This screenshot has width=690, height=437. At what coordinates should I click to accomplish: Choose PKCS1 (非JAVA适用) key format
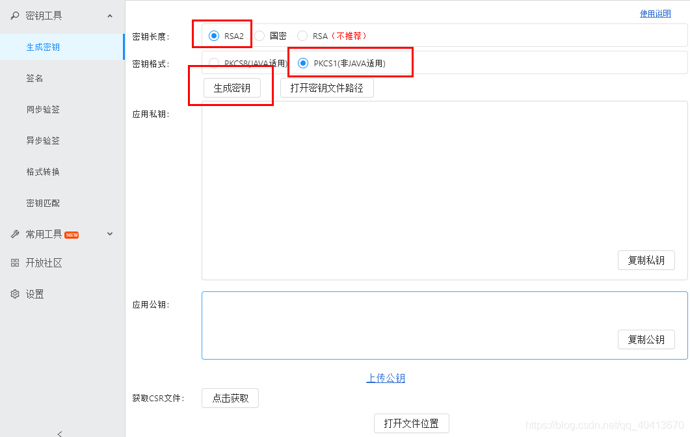(x=303, y=63)
